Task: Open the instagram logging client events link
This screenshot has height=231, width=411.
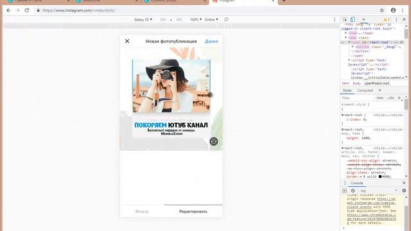Action: click(x=371, y=203)
